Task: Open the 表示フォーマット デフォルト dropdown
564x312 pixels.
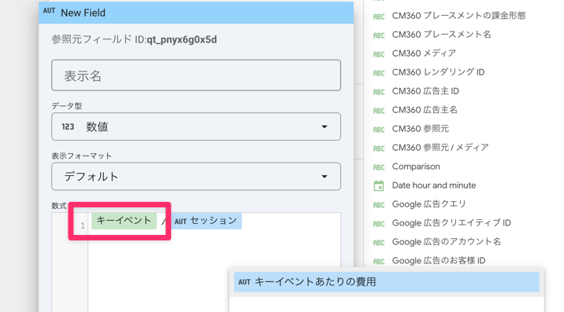Action: [x=196, y=177]
